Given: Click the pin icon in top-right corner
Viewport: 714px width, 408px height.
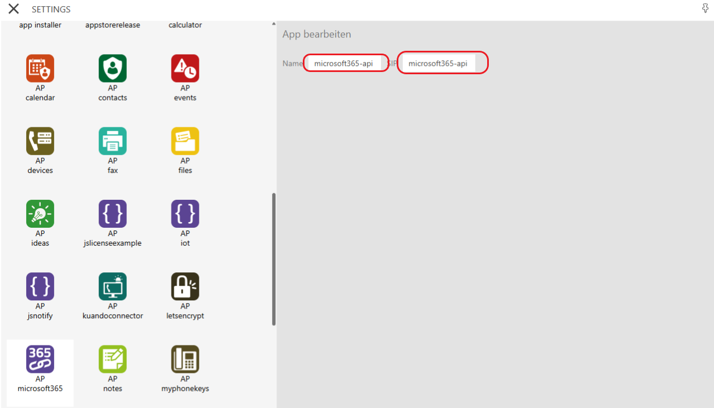Looking at the screenshot, I should pyautogui.click(x=705, y=8).
